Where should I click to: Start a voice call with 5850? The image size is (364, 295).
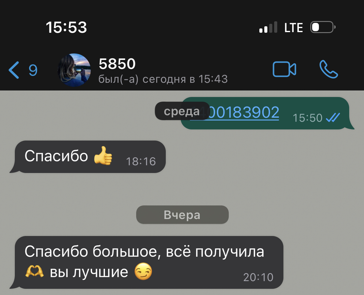pyautogui.click(x=329, y=69)
